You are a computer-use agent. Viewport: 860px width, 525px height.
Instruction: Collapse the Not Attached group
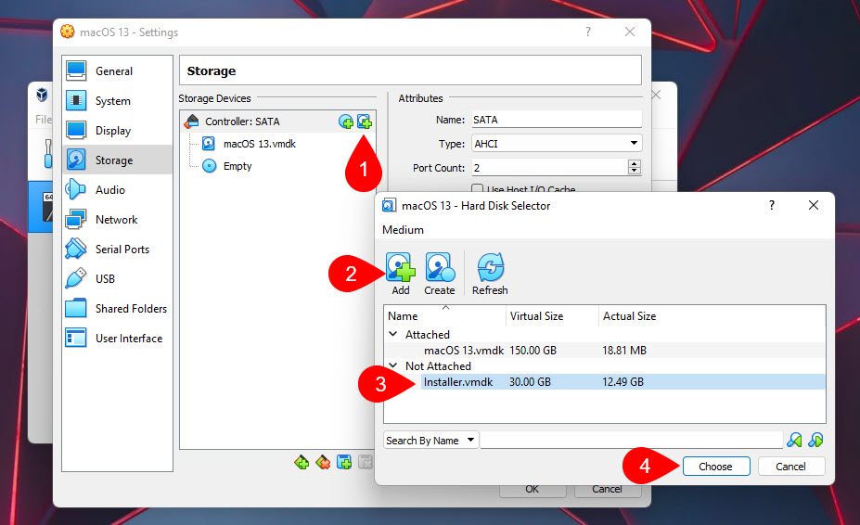[393, 365]
